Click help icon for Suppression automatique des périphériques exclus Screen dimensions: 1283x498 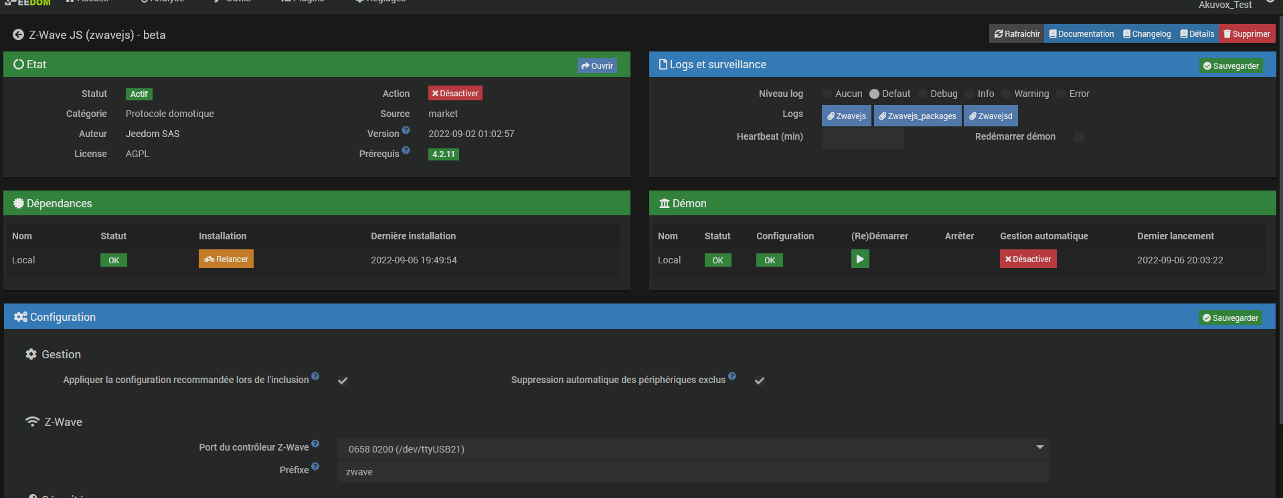(732, 376)
